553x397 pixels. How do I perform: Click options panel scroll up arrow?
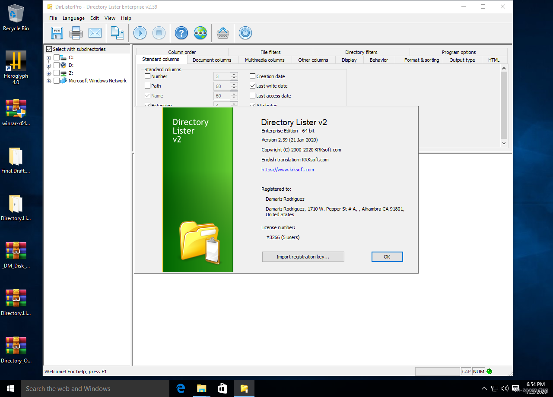pyautogui.click(x=504, y=68)
